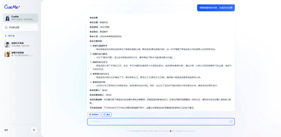Open the 爱聊天的琉璃 assistant
281x137 pixels.
21,54
